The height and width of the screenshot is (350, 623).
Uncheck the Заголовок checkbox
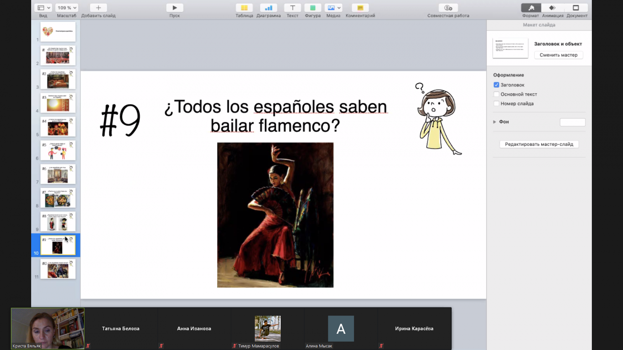pyautogui.click(x=496, y=85)
